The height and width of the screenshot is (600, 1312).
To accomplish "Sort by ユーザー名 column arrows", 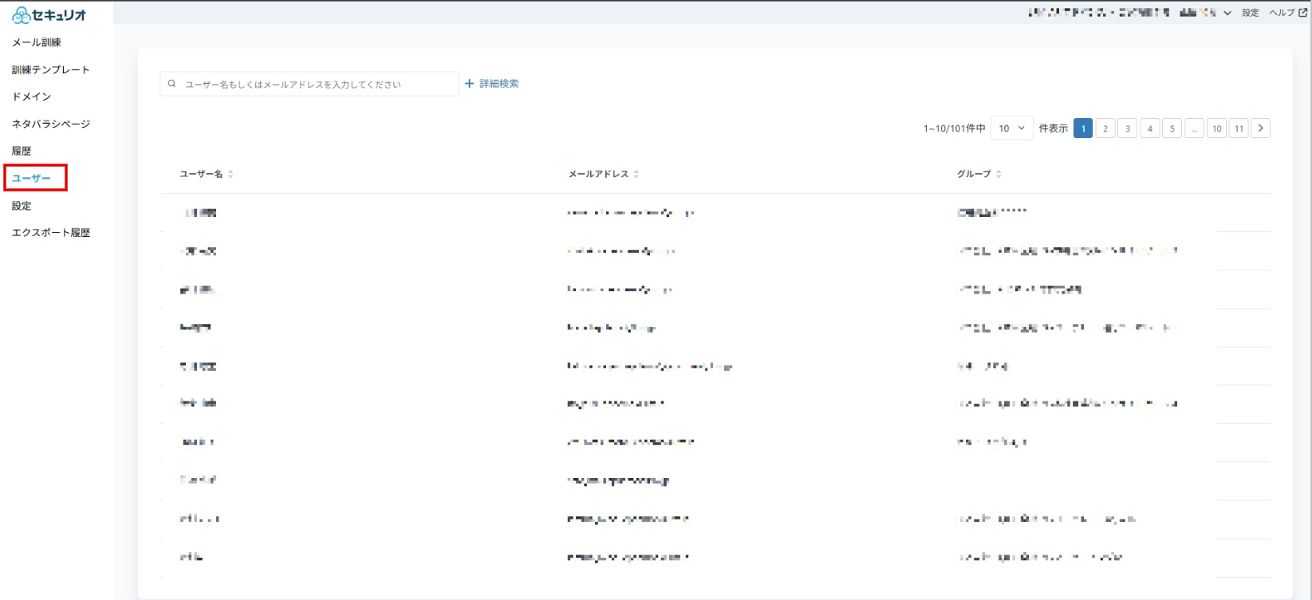I will [230, 174].
